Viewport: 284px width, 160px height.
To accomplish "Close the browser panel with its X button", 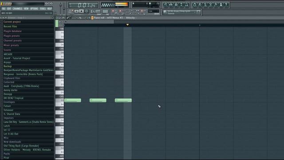I will point(52,18).
